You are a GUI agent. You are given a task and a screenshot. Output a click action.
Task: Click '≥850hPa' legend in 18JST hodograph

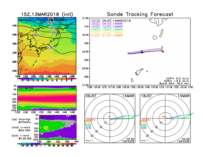(x=146, y=120)
